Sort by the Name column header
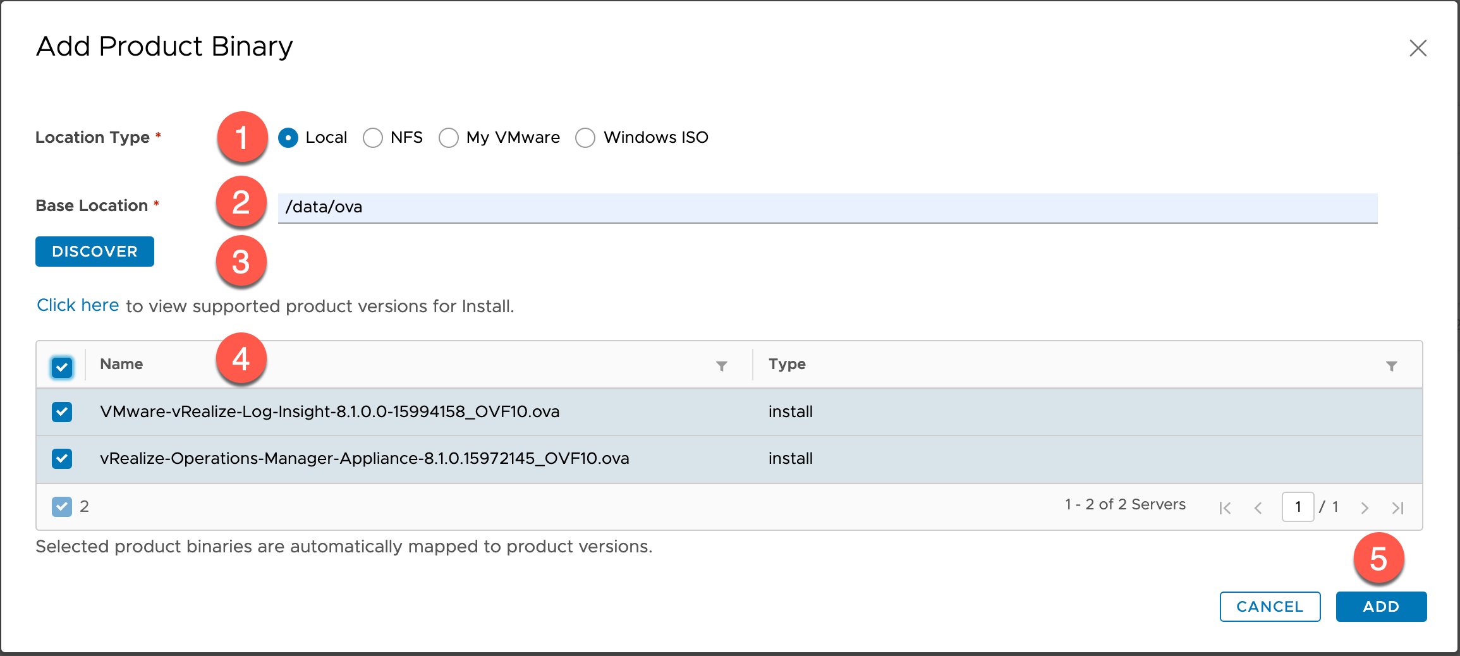Screen dimensions: 1460x656 tap(121, 364)
